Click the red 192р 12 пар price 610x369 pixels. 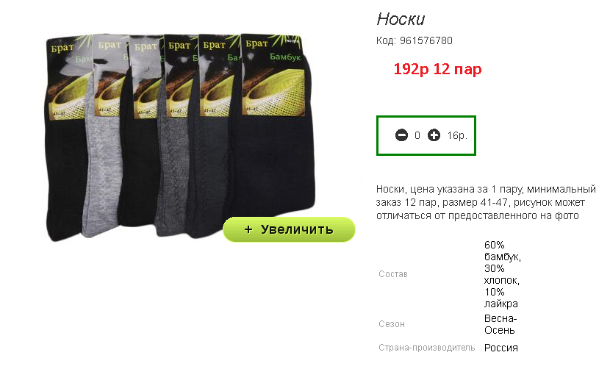click(438, 69)
